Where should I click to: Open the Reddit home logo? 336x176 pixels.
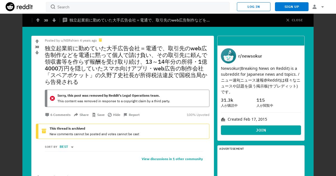coord(19,7)
